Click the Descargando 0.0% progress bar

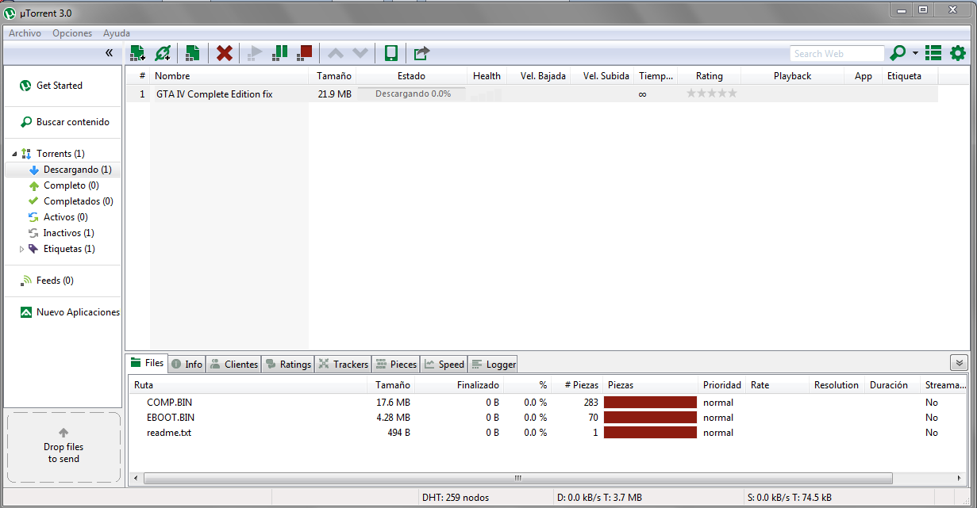412,94
